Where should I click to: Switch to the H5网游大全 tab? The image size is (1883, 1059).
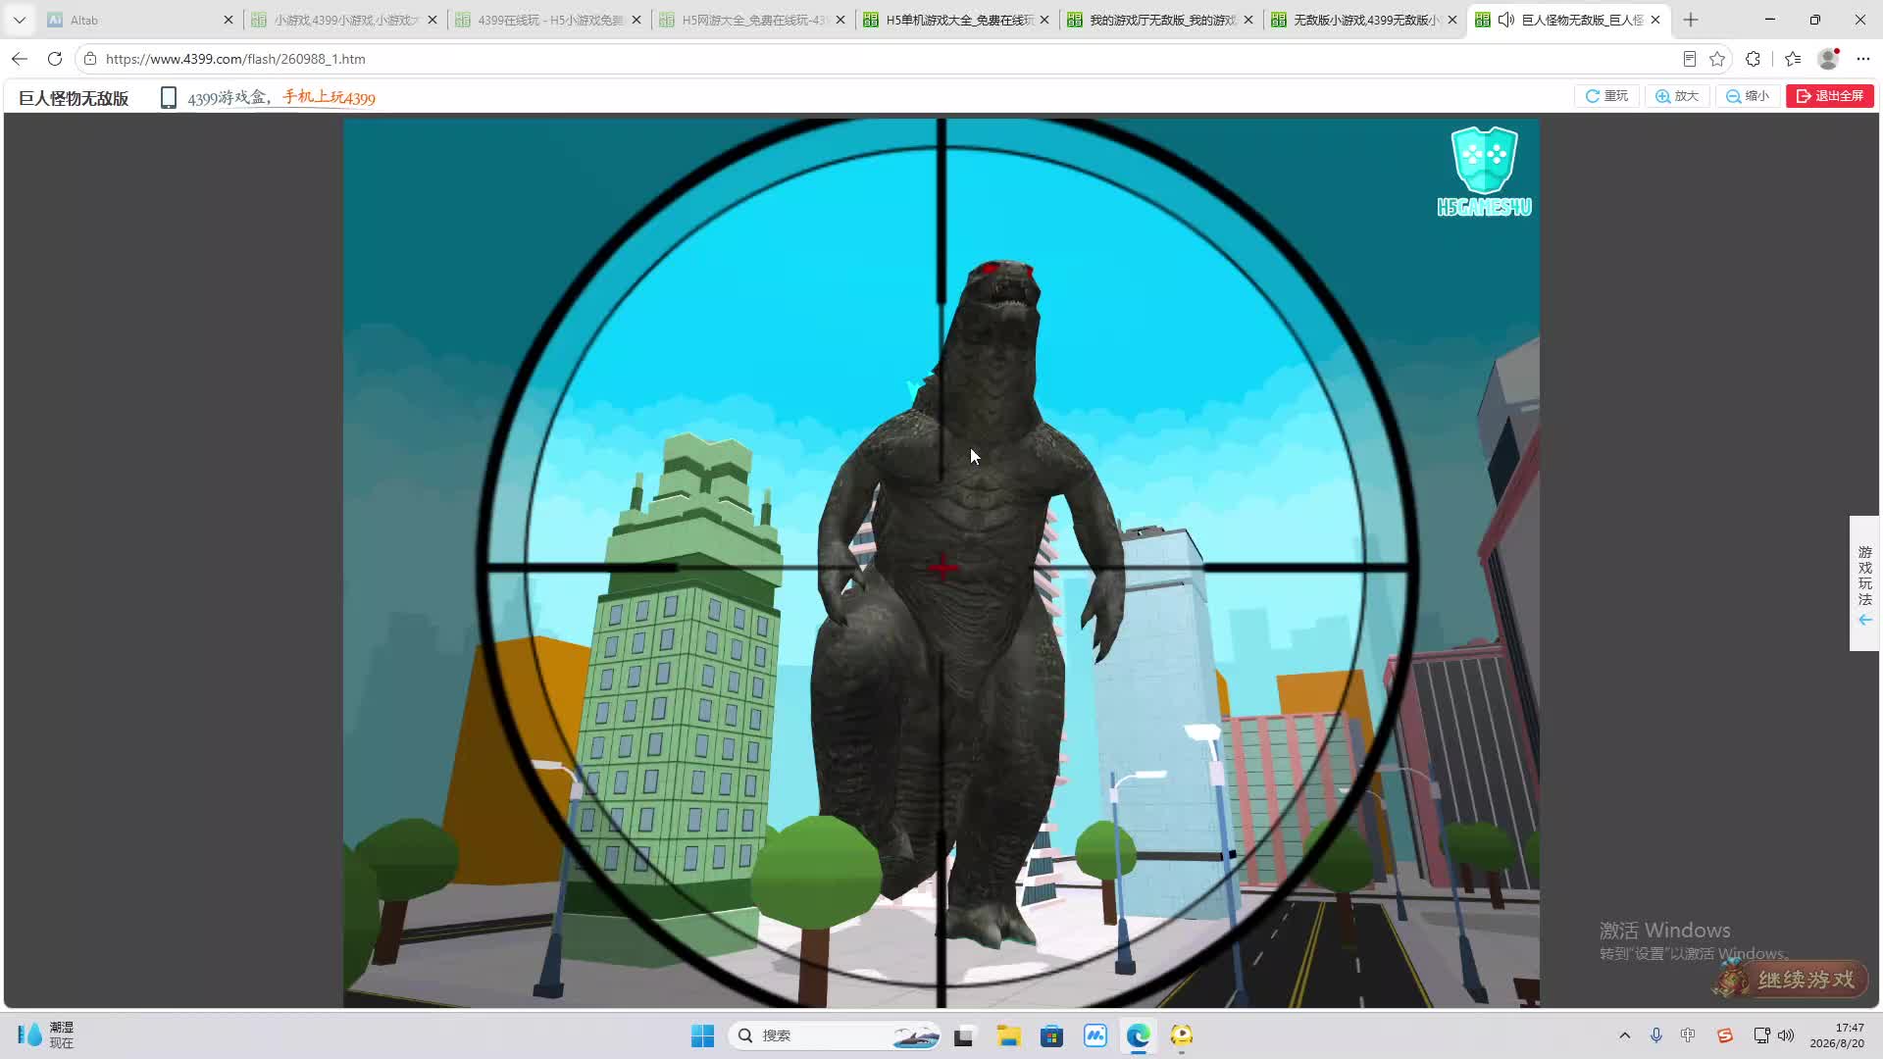(x=752, y=20)
